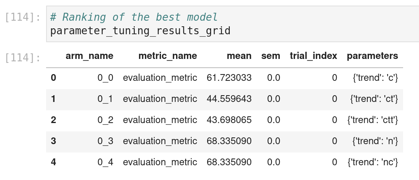Click the mean column header
The width and height of the screenshot is (419, 180).
(x=239, y=56)
